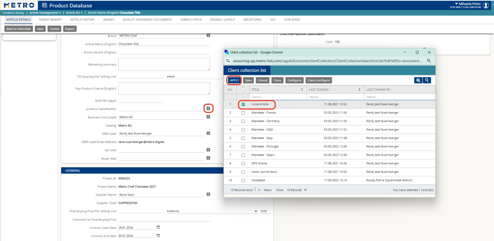Click the Product Database header icon
The width and height of the screenshot is (494, 241).
(44, 5)
